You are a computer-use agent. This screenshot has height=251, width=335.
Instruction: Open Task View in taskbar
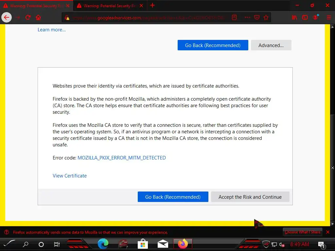[57, 244]
